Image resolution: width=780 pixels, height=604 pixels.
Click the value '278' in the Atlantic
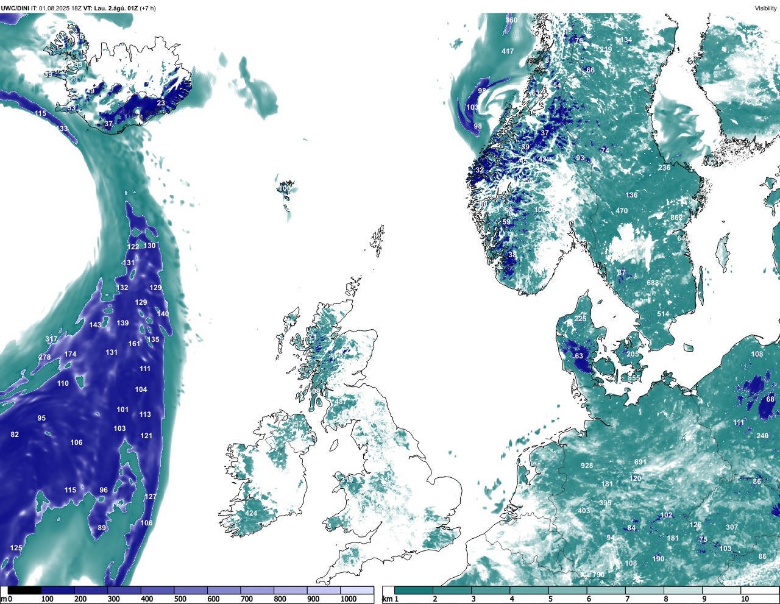44,358
